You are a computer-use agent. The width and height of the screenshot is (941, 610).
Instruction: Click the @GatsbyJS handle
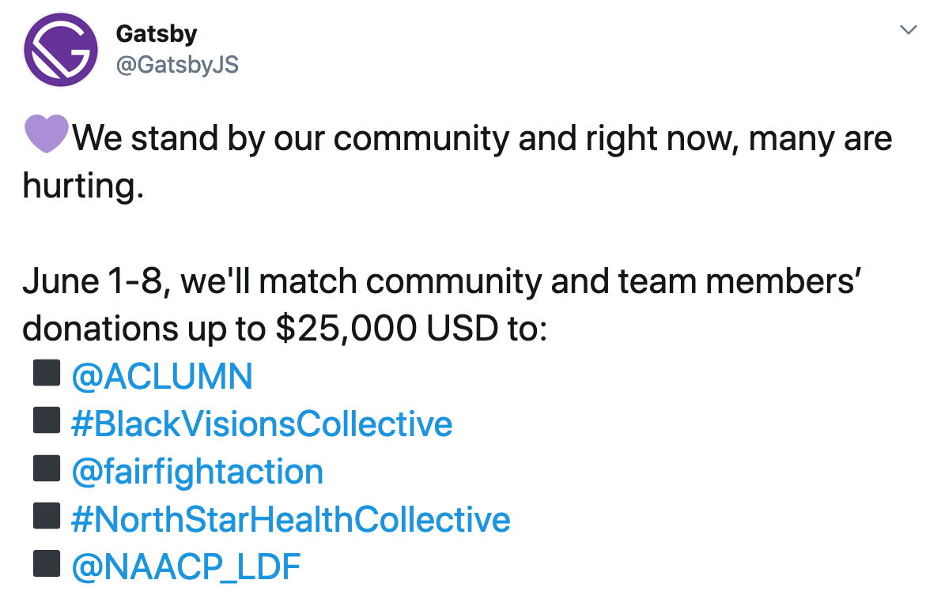click(x=177, y=65)
